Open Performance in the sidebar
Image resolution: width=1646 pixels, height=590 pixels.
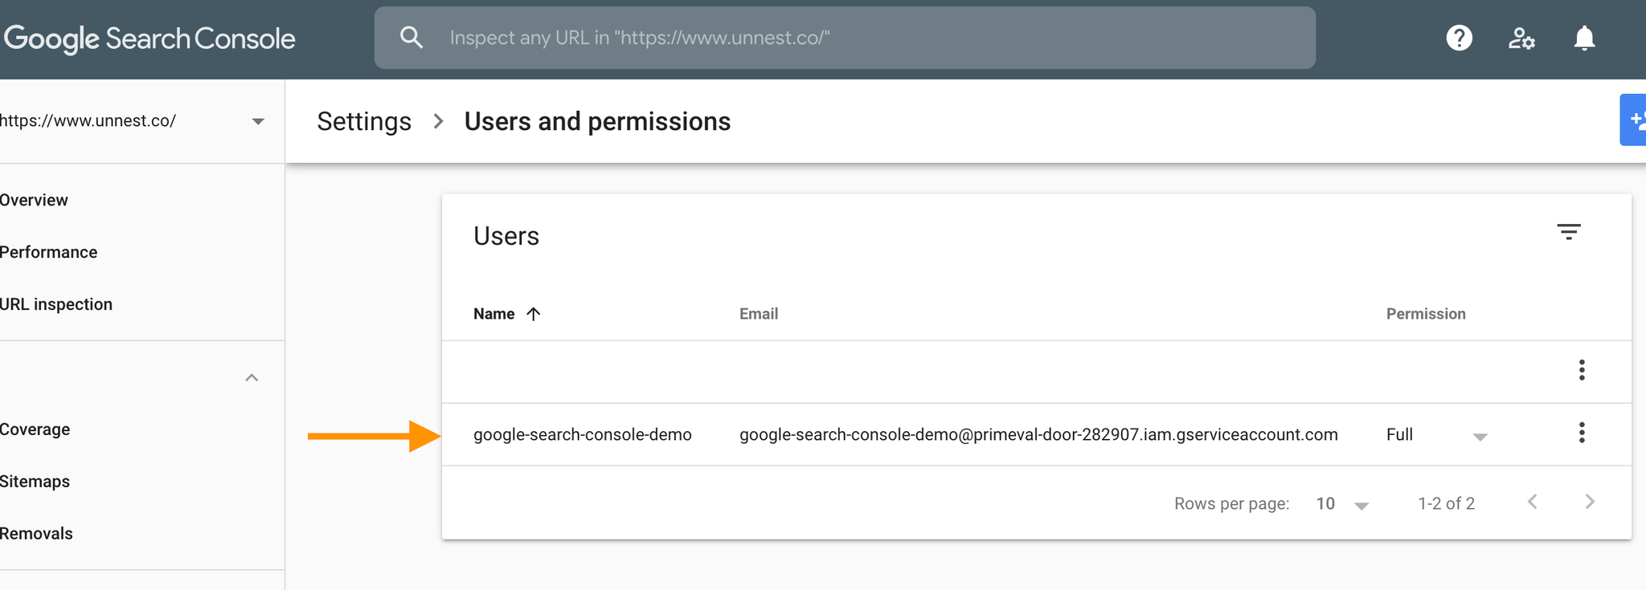(x=48, y=252)
